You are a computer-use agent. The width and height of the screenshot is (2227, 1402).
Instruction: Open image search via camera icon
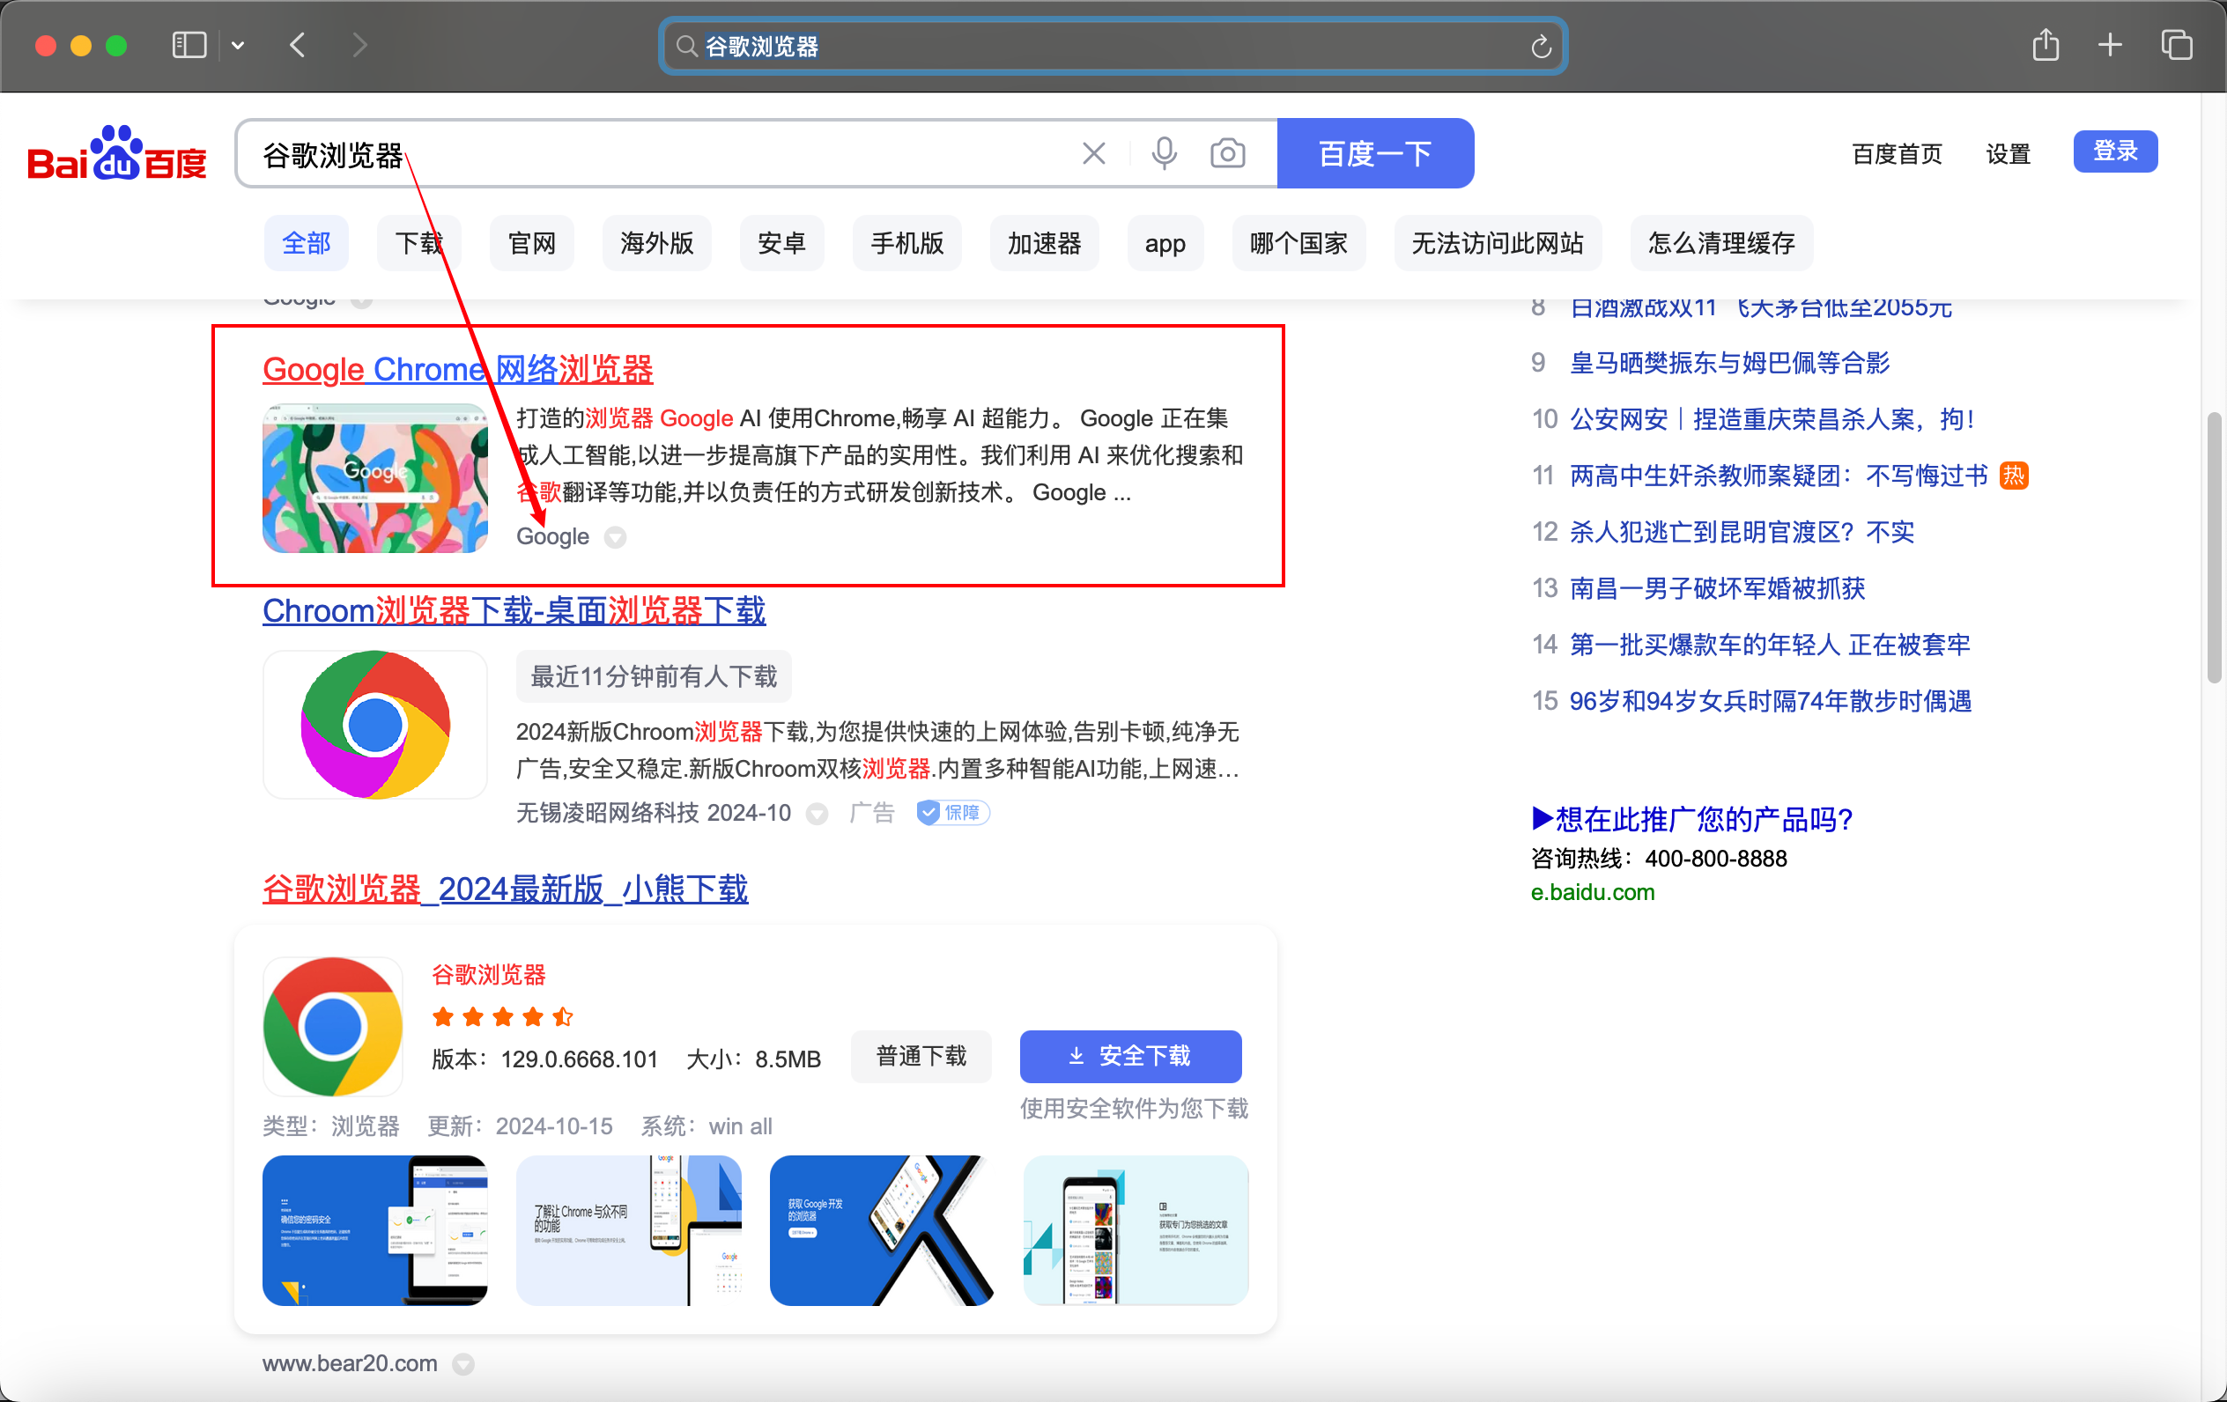(1227, 153)
